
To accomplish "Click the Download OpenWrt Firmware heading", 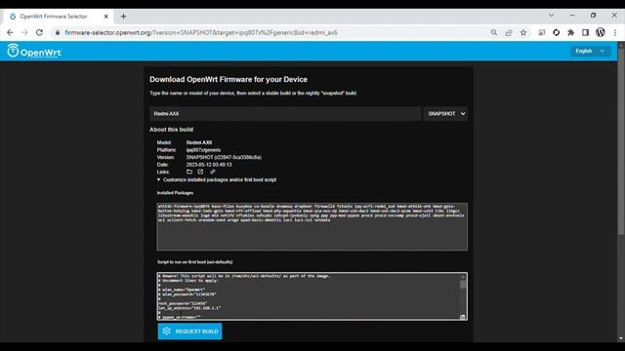I will tap(229, 79).
